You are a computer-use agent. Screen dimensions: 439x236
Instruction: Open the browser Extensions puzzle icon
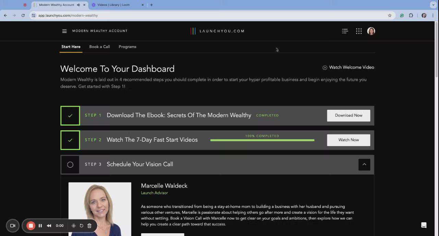coord(411,15)
